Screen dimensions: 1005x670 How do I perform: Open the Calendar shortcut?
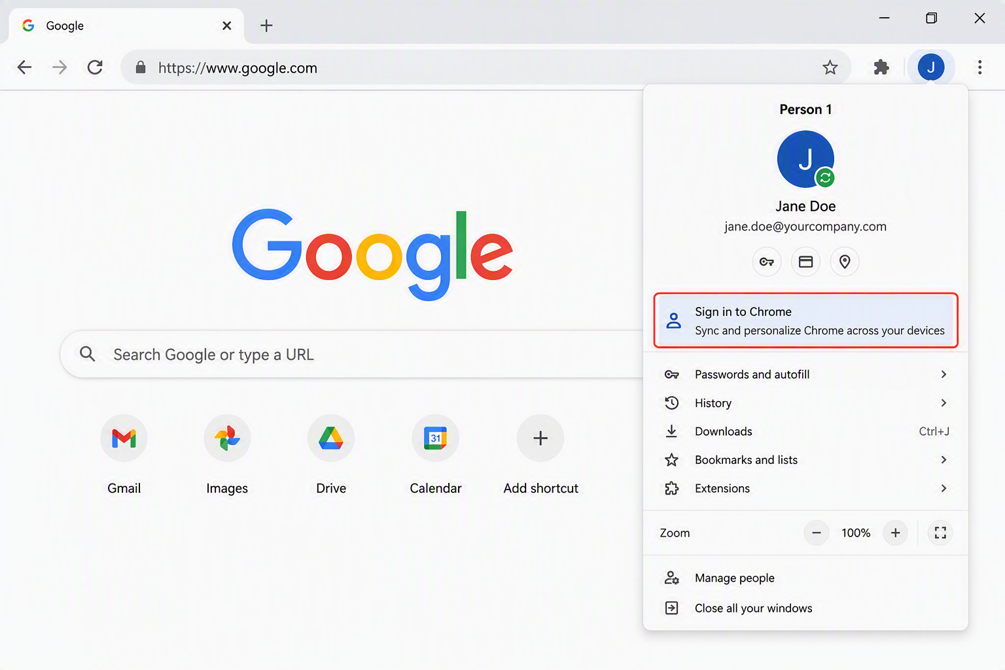pos(436,438)
